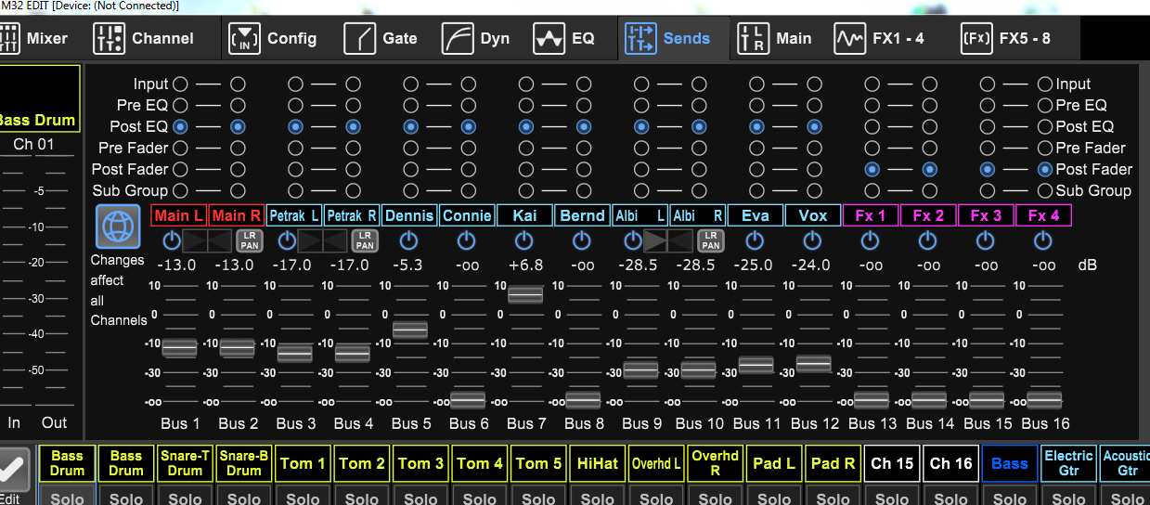Select Input tap for Bus 16
Image resolution: width=1150 pixels, height=505 pixels.
1045,84
